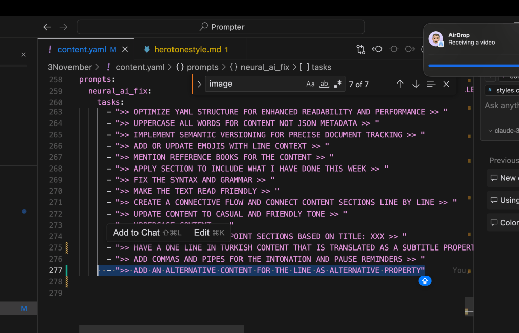
Task: Select the 3November breadcrumb
Action: [x=70, y=67]
